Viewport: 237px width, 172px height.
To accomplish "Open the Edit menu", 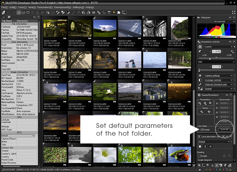I will click(13, 7).
